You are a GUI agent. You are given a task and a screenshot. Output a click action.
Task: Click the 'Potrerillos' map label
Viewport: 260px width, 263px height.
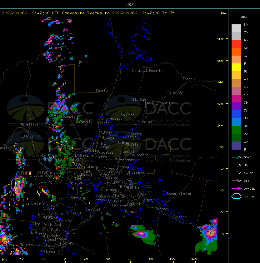tap(52, 172)
